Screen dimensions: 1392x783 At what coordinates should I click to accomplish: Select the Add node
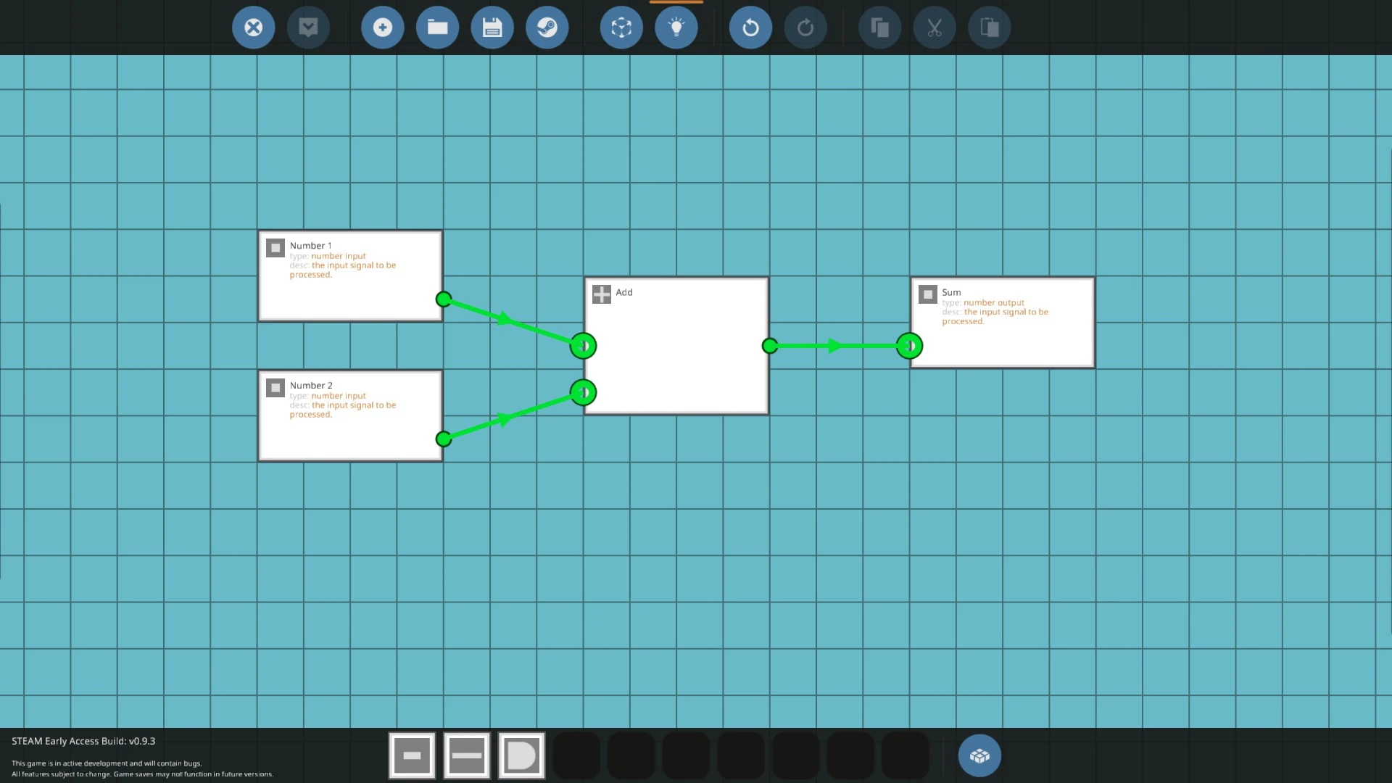[676, 345]
